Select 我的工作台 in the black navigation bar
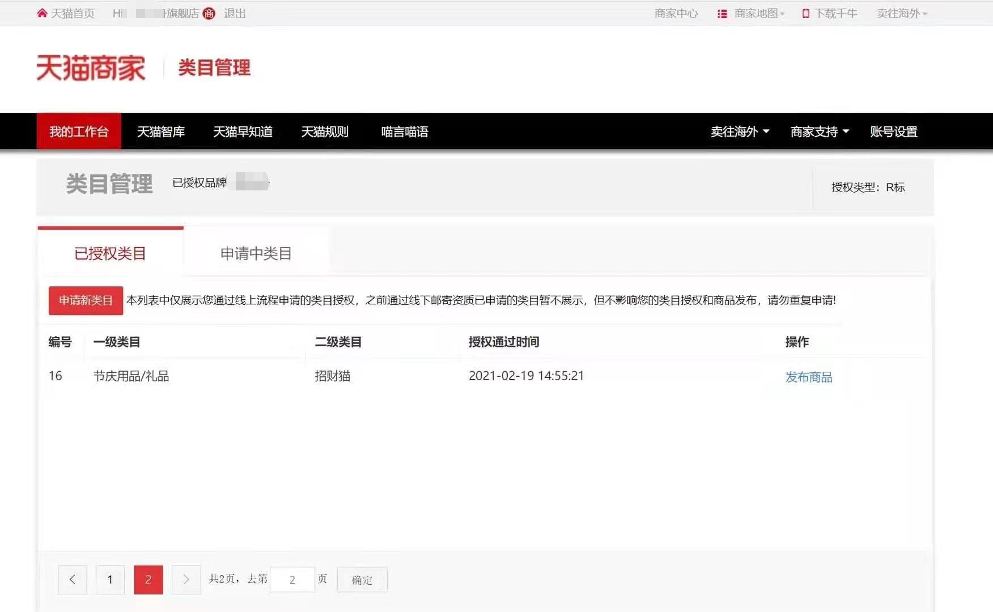This screenshot has height=612, width=993. [x=79, y=131]
